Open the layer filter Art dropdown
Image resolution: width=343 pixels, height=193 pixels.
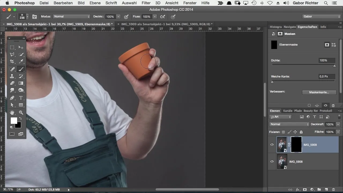(x=281, y=117)
